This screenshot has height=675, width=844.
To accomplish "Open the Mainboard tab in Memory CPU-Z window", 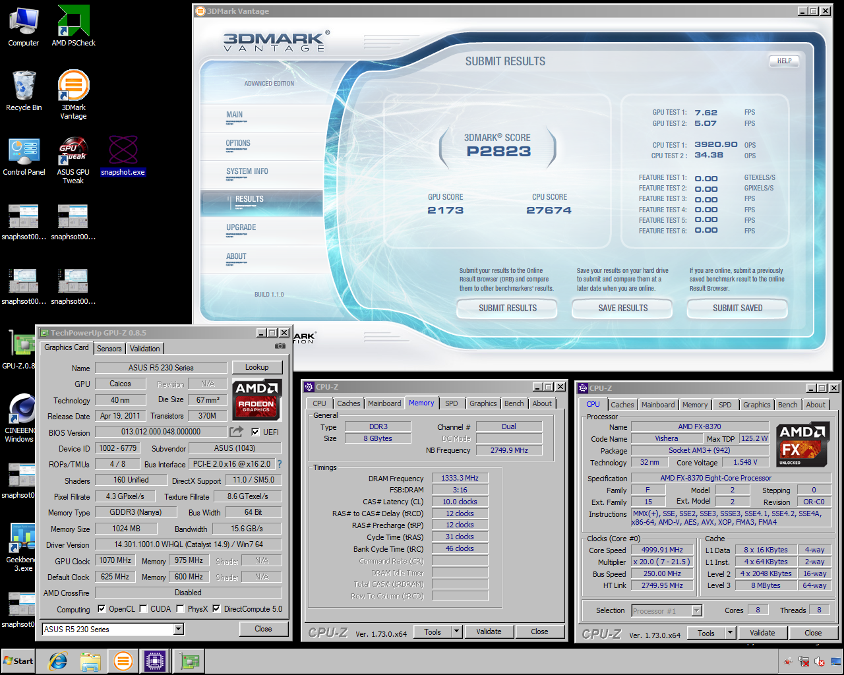I will (x=384, y=403).
